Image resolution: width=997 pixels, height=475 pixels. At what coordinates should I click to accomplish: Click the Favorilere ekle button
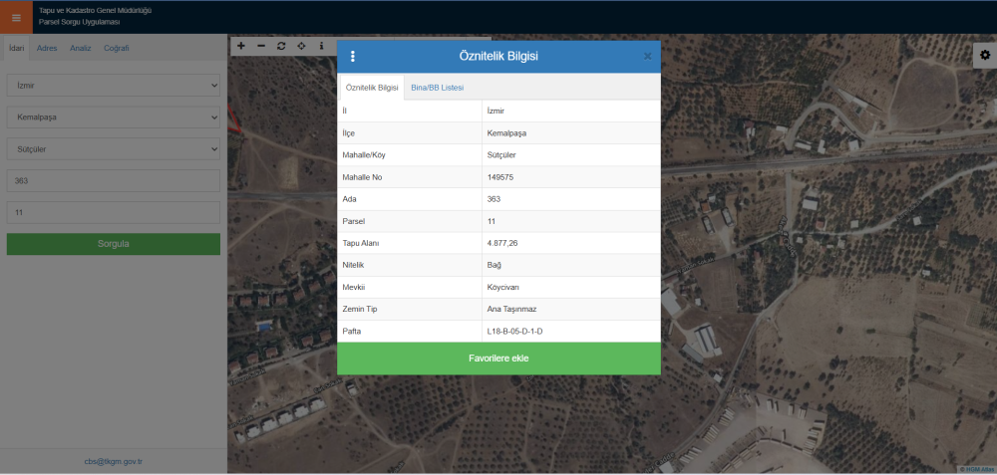coord(498,358)
